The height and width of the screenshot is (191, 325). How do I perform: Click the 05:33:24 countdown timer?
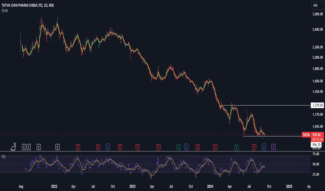[317, 139]
